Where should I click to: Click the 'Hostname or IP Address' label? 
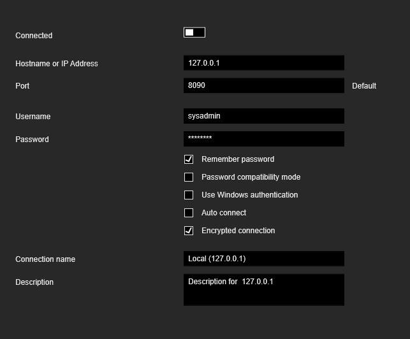click(x=57, y=64)
